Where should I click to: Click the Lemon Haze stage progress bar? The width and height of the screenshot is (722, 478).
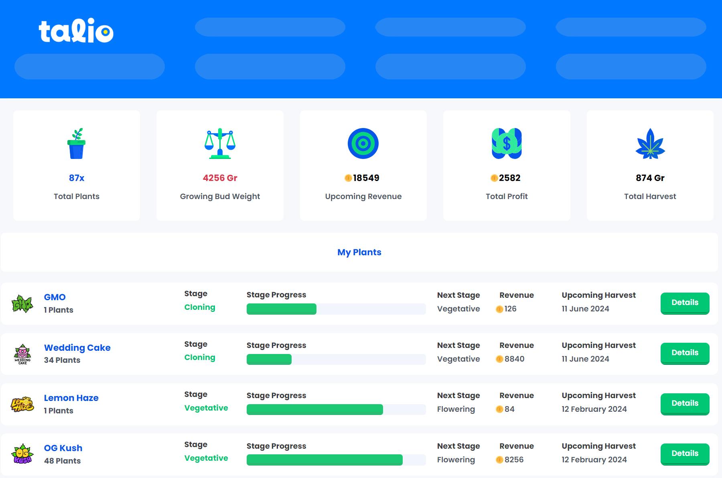coord(336,409)
